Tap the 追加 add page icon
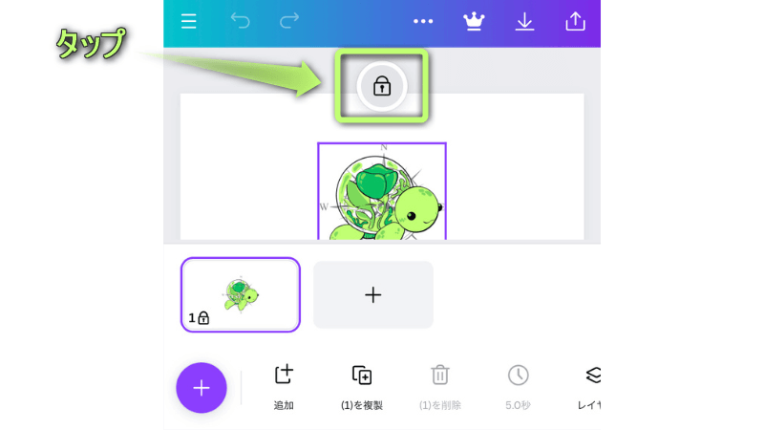764x430 pixels. pos(284,375)
